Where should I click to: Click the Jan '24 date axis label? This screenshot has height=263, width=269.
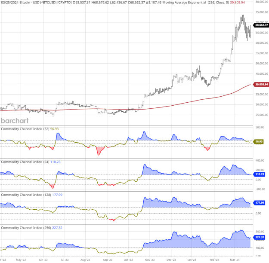192,260
